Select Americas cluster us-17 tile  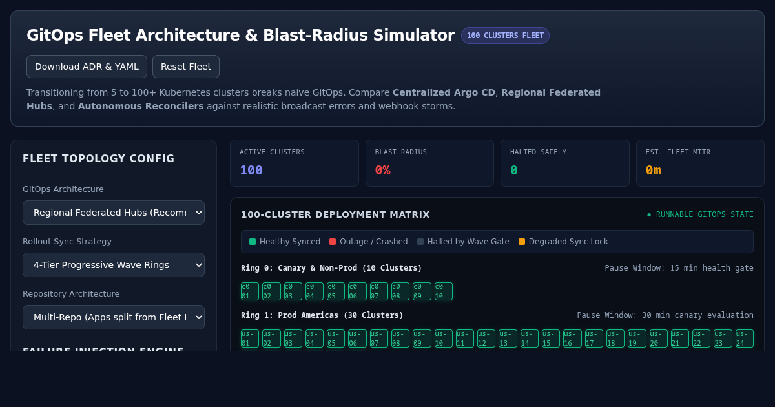[x=594, y=339]
